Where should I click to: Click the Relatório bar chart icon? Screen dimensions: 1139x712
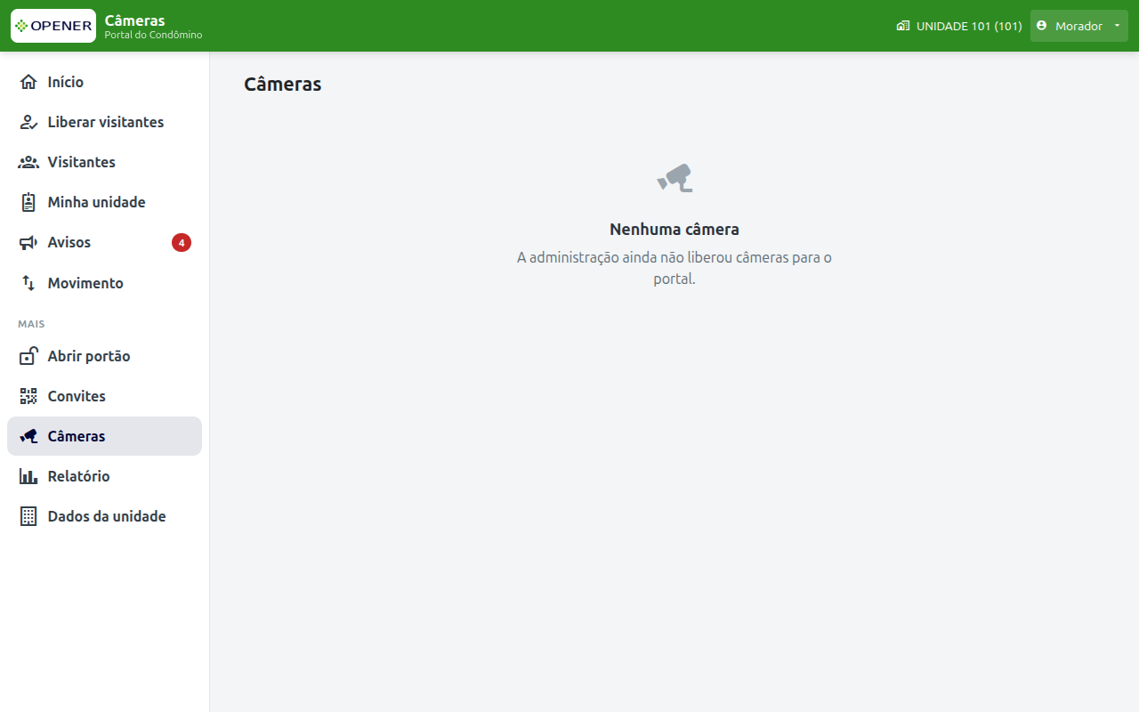click(28, 476)
